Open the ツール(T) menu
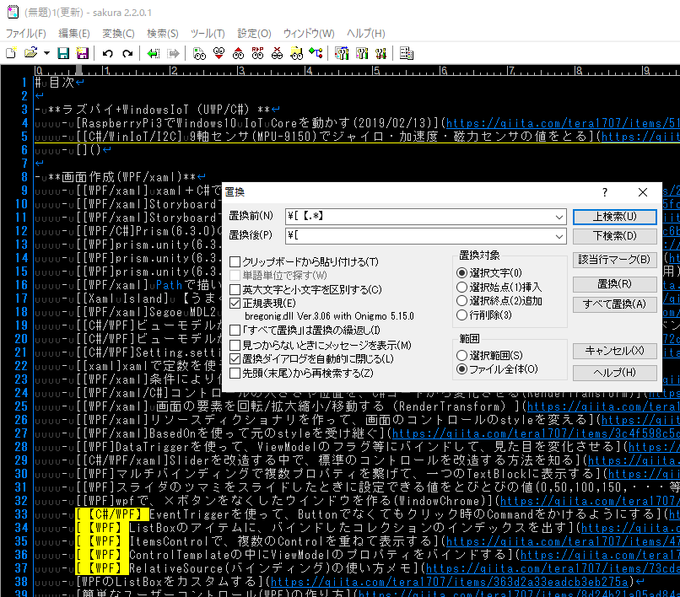The image size is (680, 597). (x=208, y=34)
